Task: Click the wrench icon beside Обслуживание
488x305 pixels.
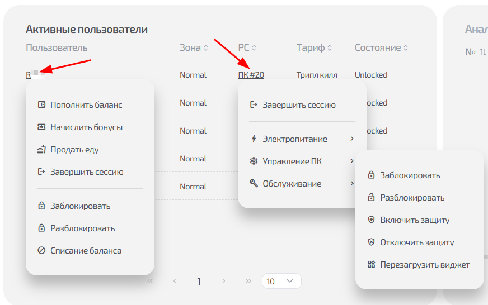Action: click(254, 183)
